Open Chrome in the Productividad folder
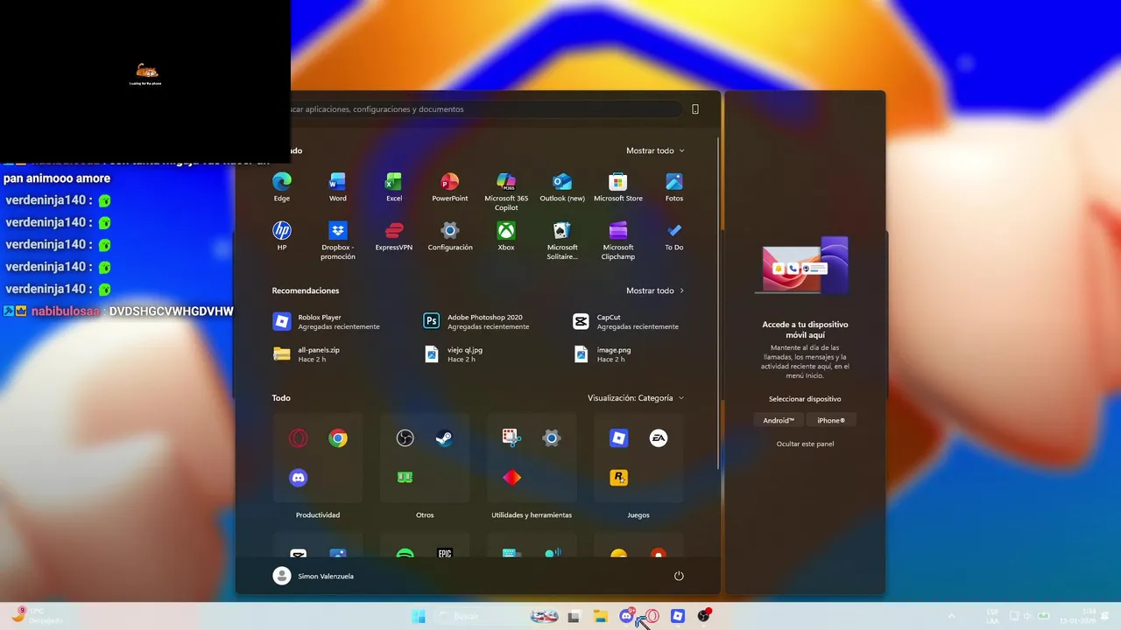The height and width of the screenshot is (630, 1121). point(338,438)
